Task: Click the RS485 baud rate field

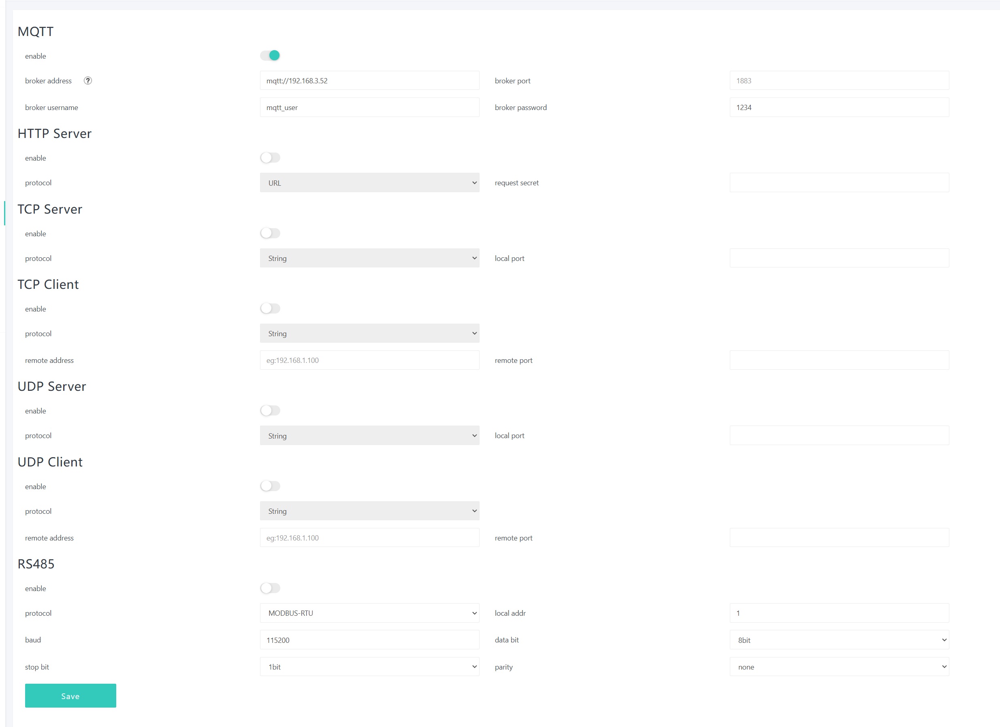Action: [x=369, y=640]
